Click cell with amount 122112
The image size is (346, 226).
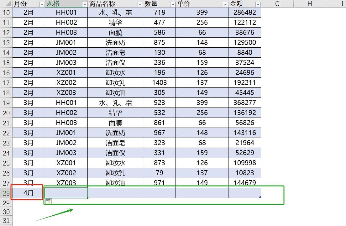[x=245, y=23]
